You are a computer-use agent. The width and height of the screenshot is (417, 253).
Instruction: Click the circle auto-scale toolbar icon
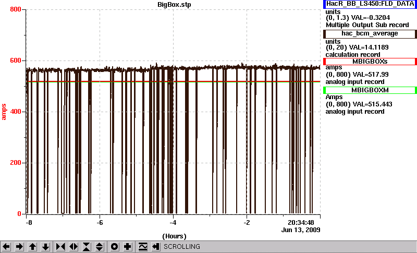click(x=114, y=247)
